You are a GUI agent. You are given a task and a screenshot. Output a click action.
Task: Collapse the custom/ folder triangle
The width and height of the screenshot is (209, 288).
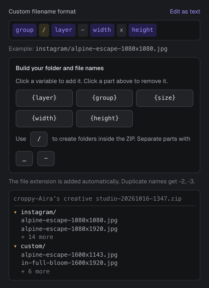pyautogui.click(x=15, y=246)
